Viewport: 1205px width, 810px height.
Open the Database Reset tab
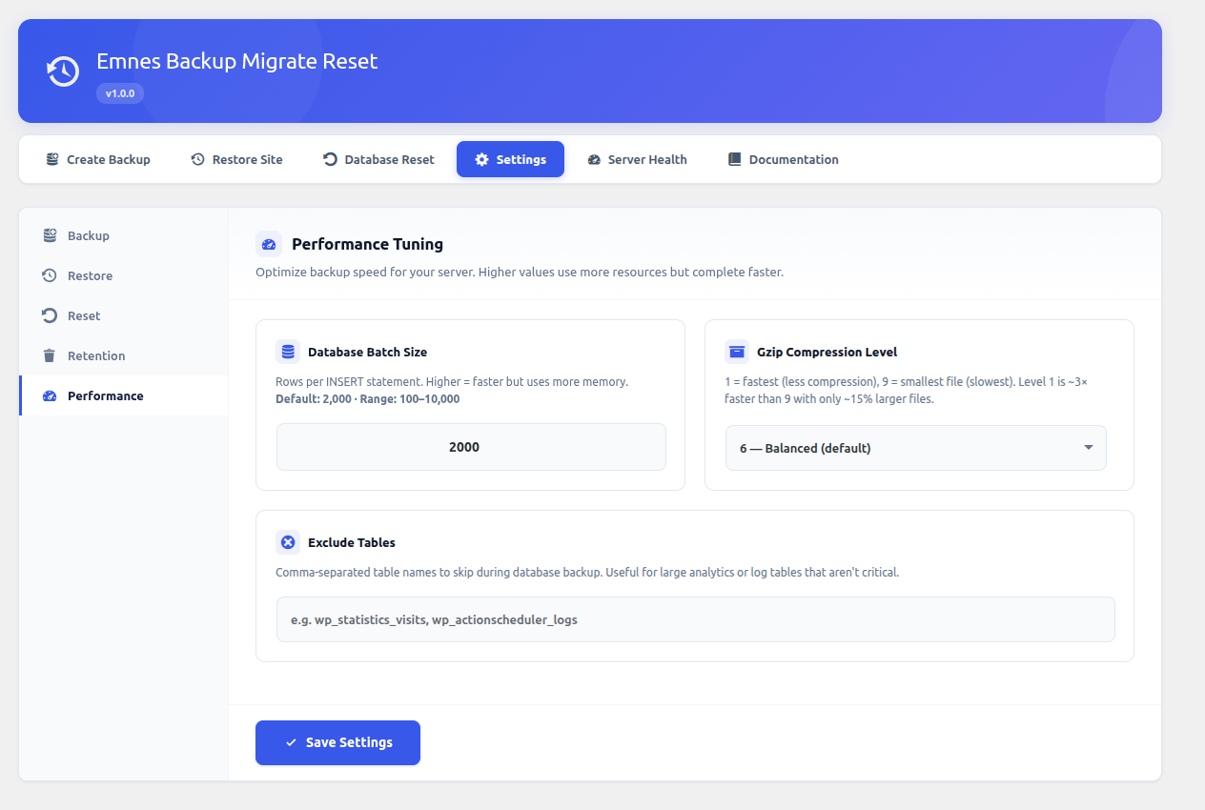[x=378, y=159]
